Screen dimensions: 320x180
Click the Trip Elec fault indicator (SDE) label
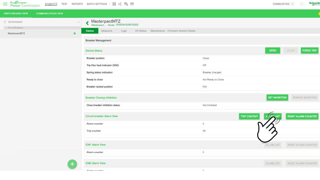click(x=103, y=65)
